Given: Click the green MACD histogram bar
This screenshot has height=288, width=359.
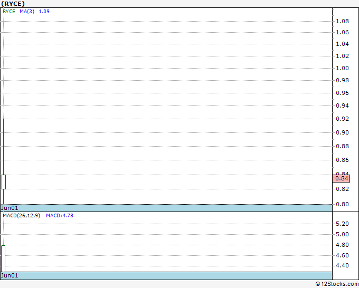Looking at the screenshot, I should pyautogui.click(x=3, y=258).
